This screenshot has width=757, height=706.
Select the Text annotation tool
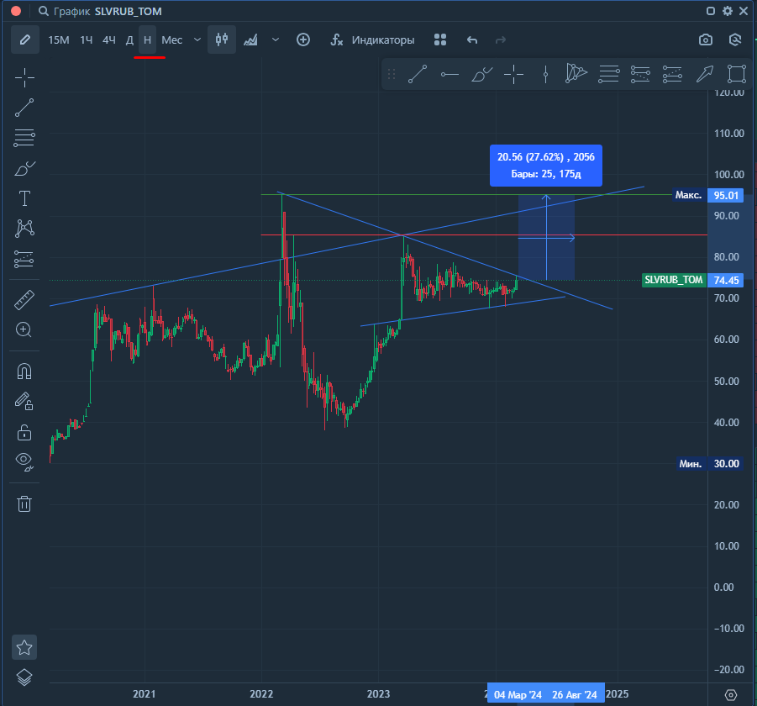(x=24, y=198)
